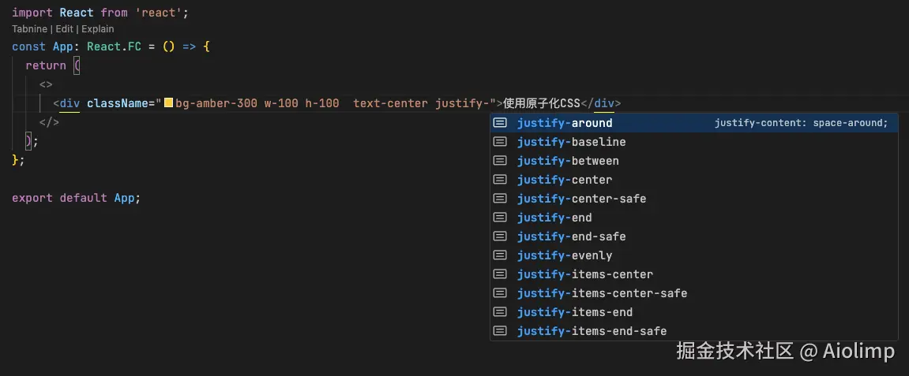Click the icon beside justify-center-safe
The height and width of the screenshot is (376, 909).
[x=500, y=199]
